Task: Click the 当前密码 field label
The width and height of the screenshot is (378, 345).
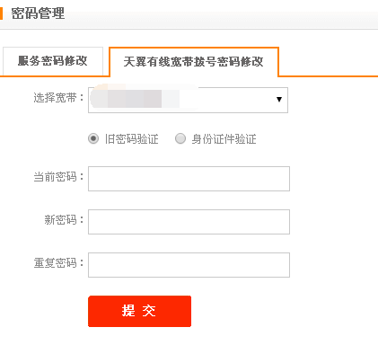Action: (x=58, y=177)
